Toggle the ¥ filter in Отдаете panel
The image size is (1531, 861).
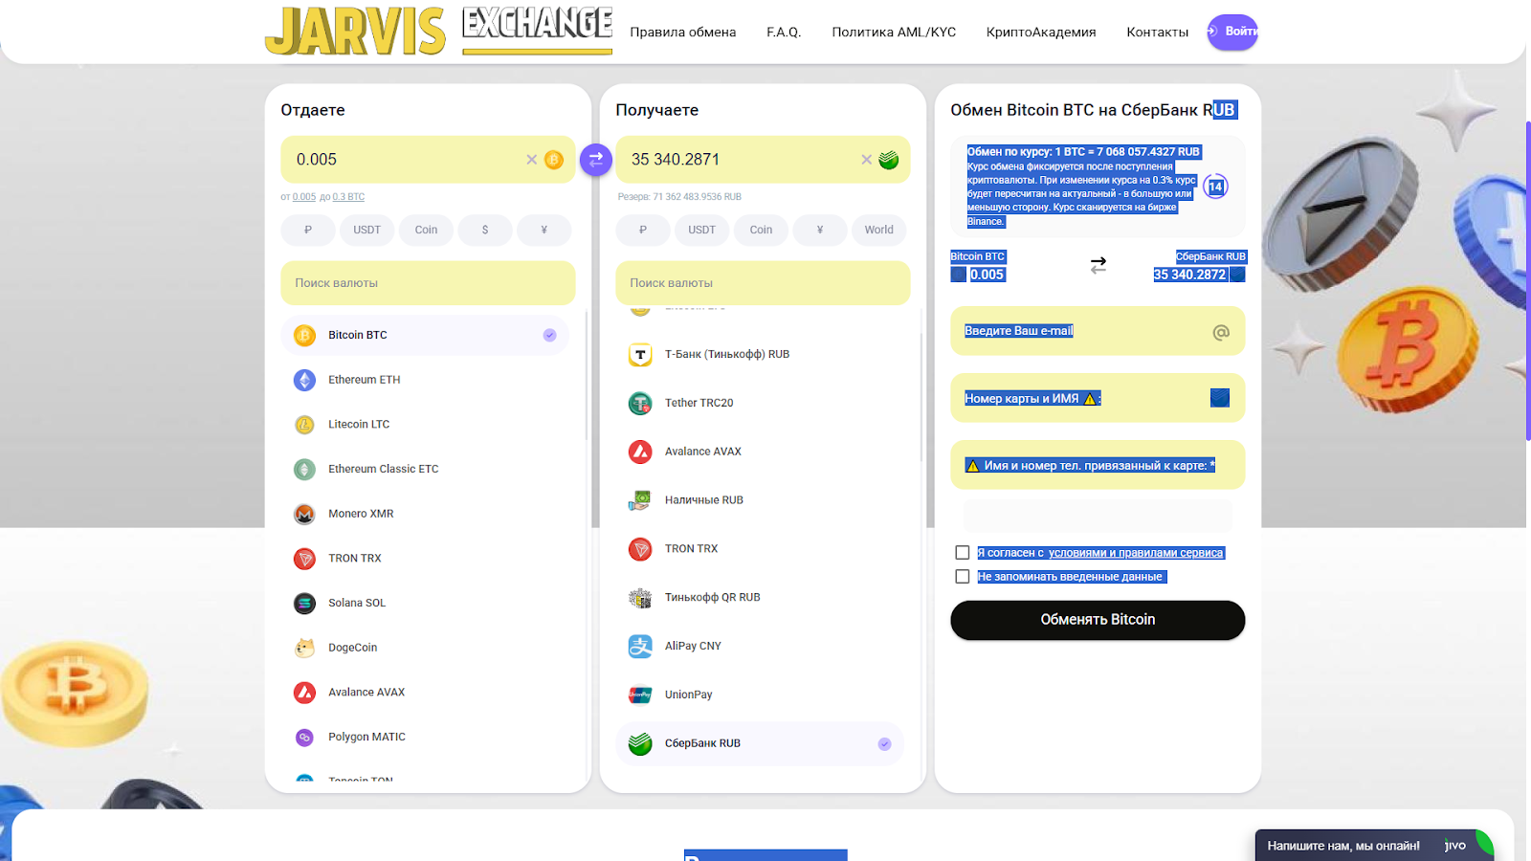click(544, 230)
